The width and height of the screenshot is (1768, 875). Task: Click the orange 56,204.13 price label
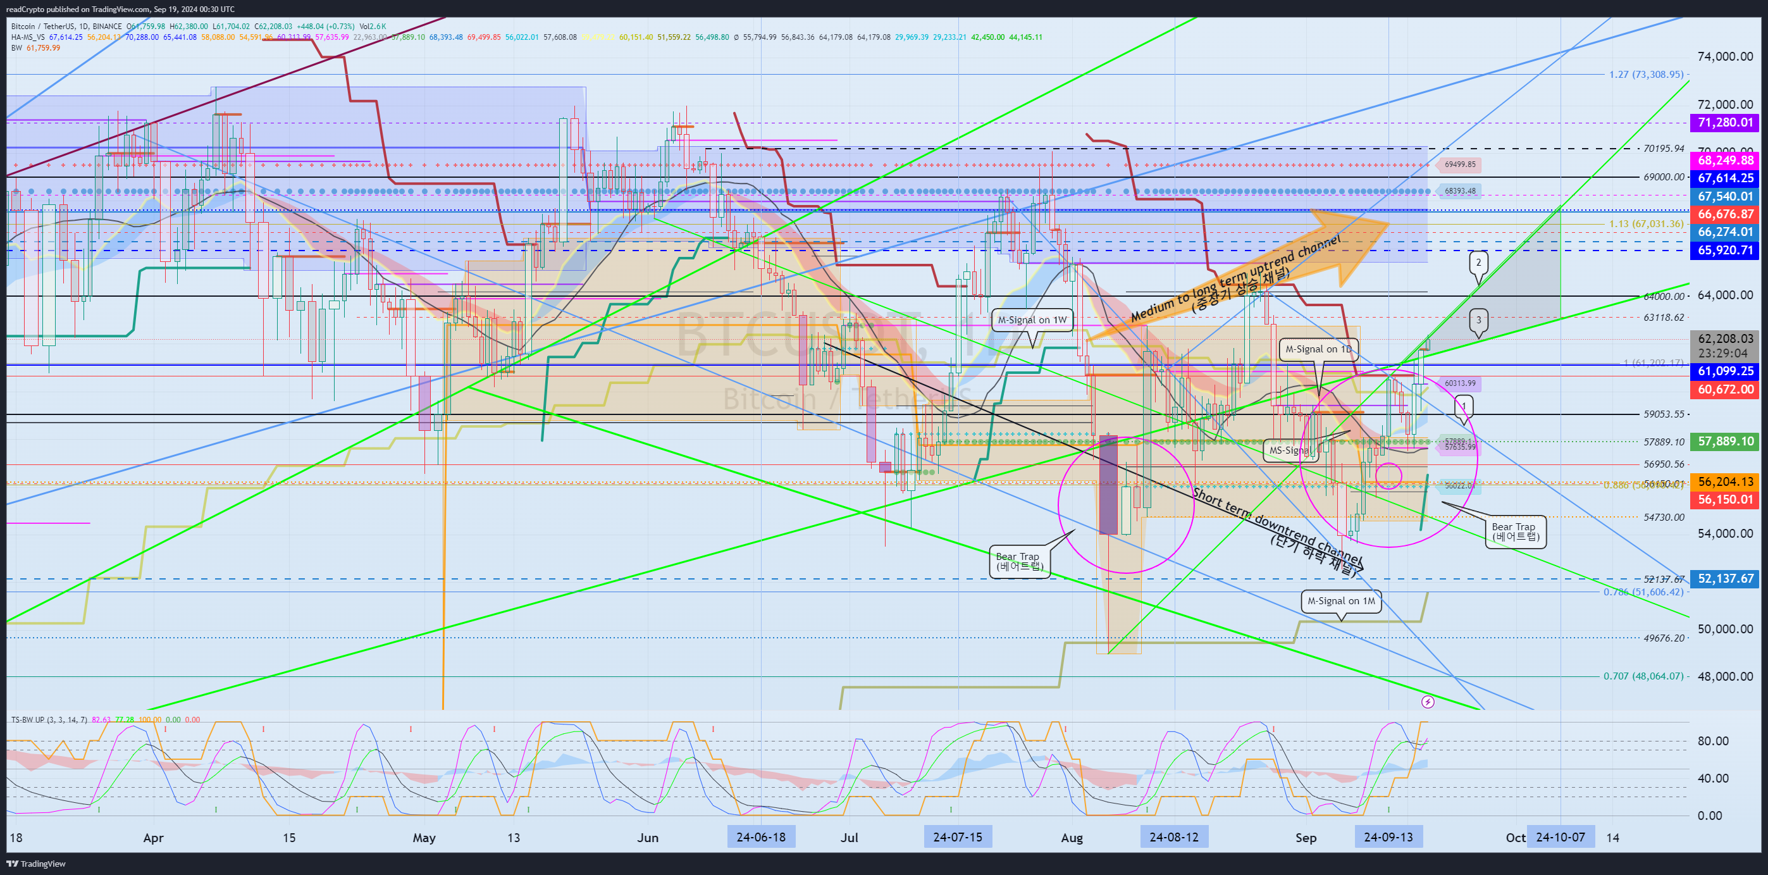[1724, 481]
